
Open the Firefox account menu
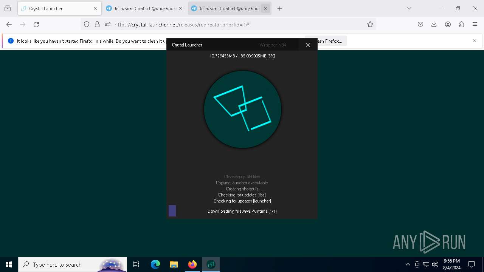448,24
